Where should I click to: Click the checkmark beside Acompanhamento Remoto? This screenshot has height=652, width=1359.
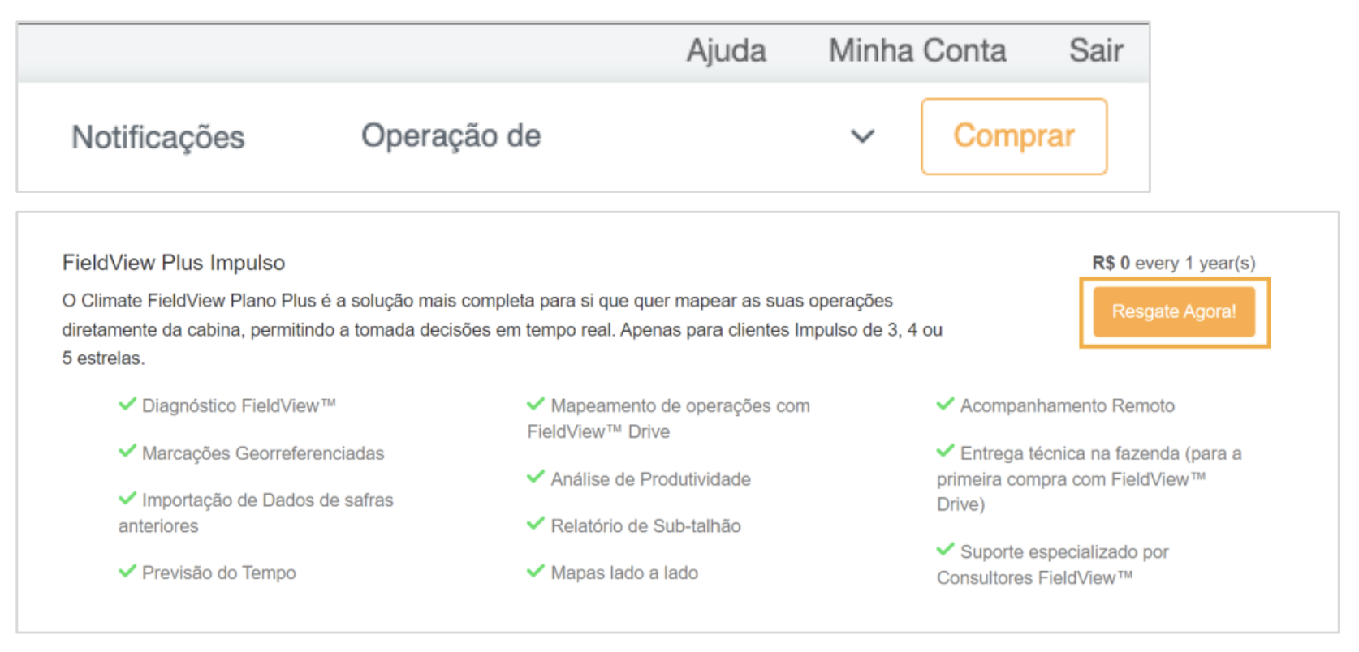point(945,404)
